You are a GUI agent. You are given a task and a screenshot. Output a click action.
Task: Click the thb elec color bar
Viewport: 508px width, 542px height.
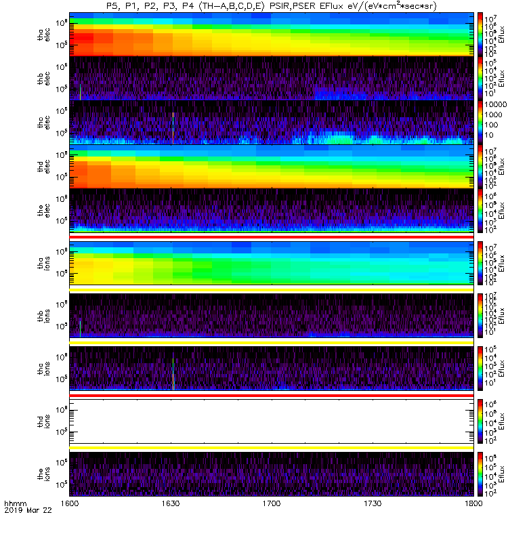480,79
